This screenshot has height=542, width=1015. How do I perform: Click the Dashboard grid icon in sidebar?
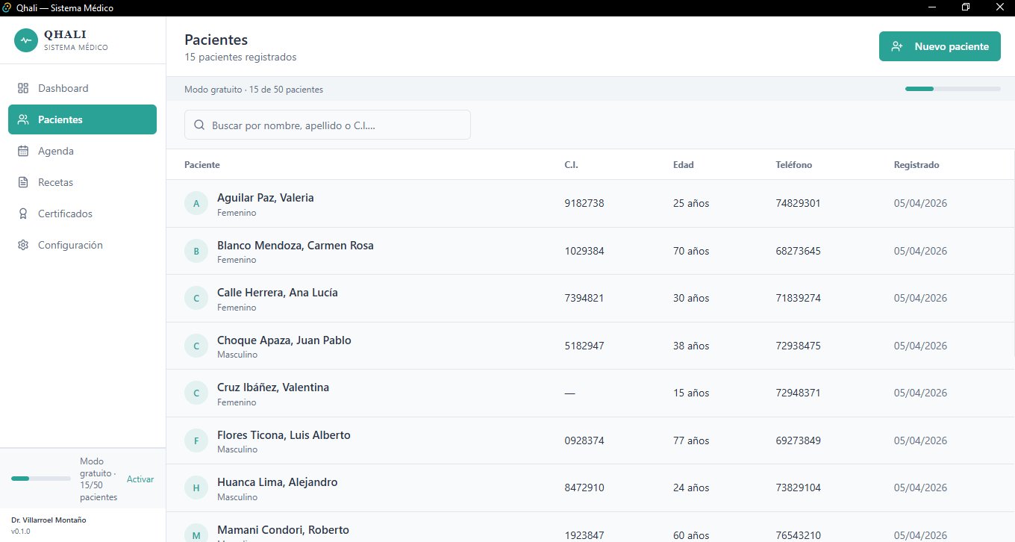[23, 88]
